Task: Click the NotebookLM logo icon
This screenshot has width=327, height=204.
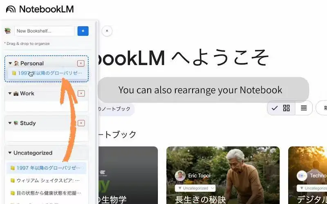Action: [11, 9]
